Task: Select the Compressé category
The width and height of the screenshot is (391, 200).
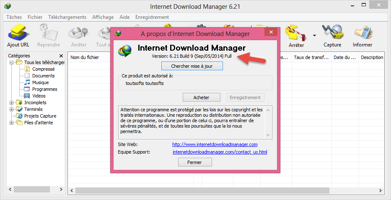Action: (x=44, y=69)
